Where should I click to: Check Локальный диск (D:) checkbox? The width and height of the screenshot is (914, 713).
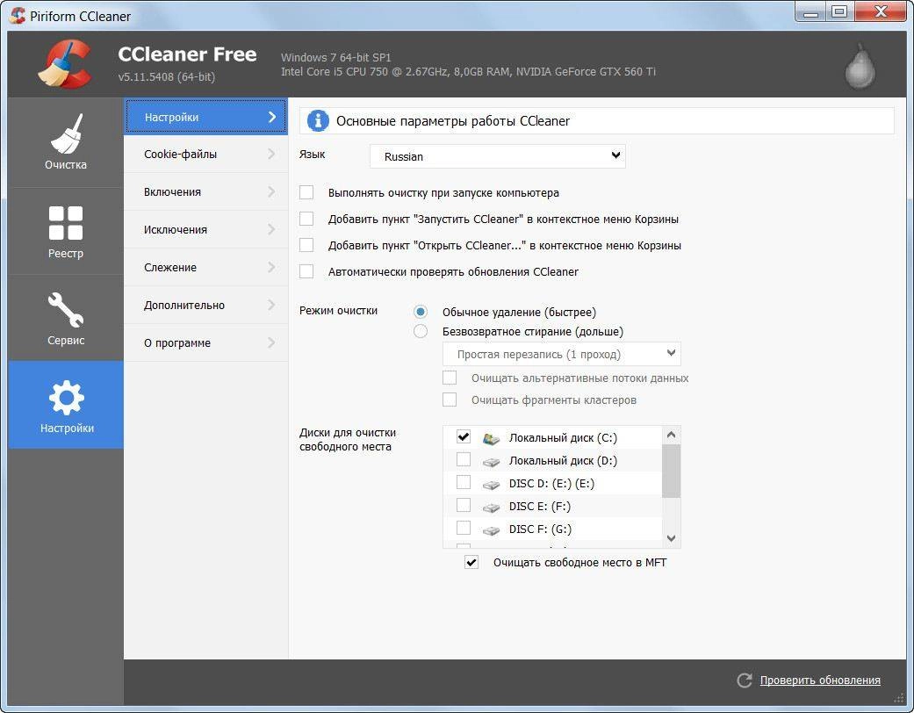[x=464, y=459]
